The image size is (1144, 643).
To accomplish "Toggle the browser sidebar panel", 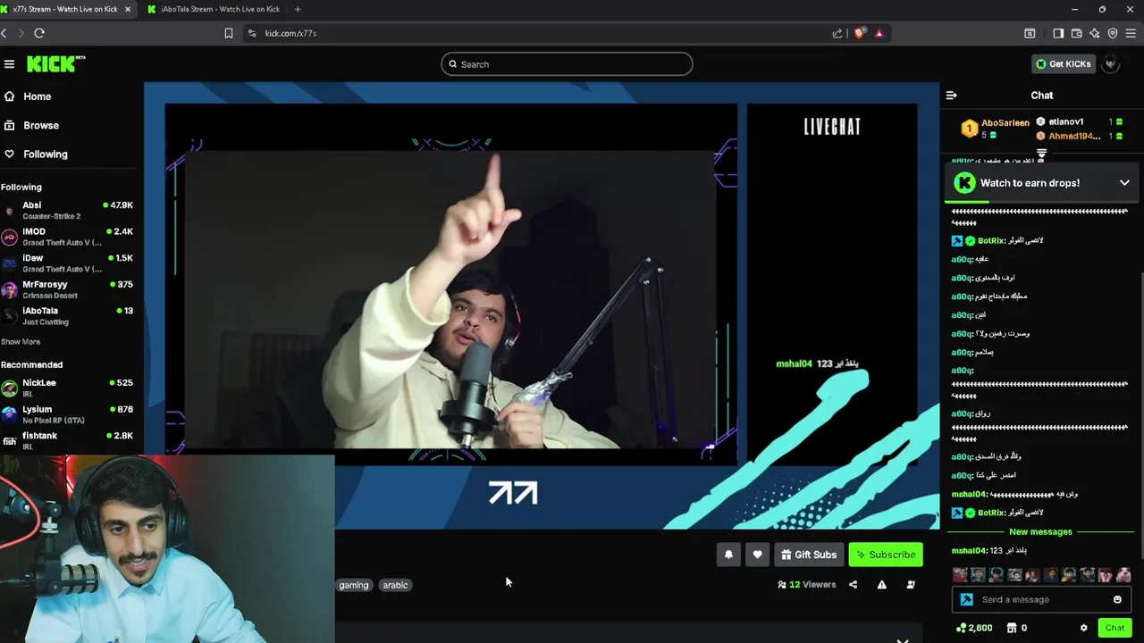I will pyautogui.click(x=1058, y=33).
